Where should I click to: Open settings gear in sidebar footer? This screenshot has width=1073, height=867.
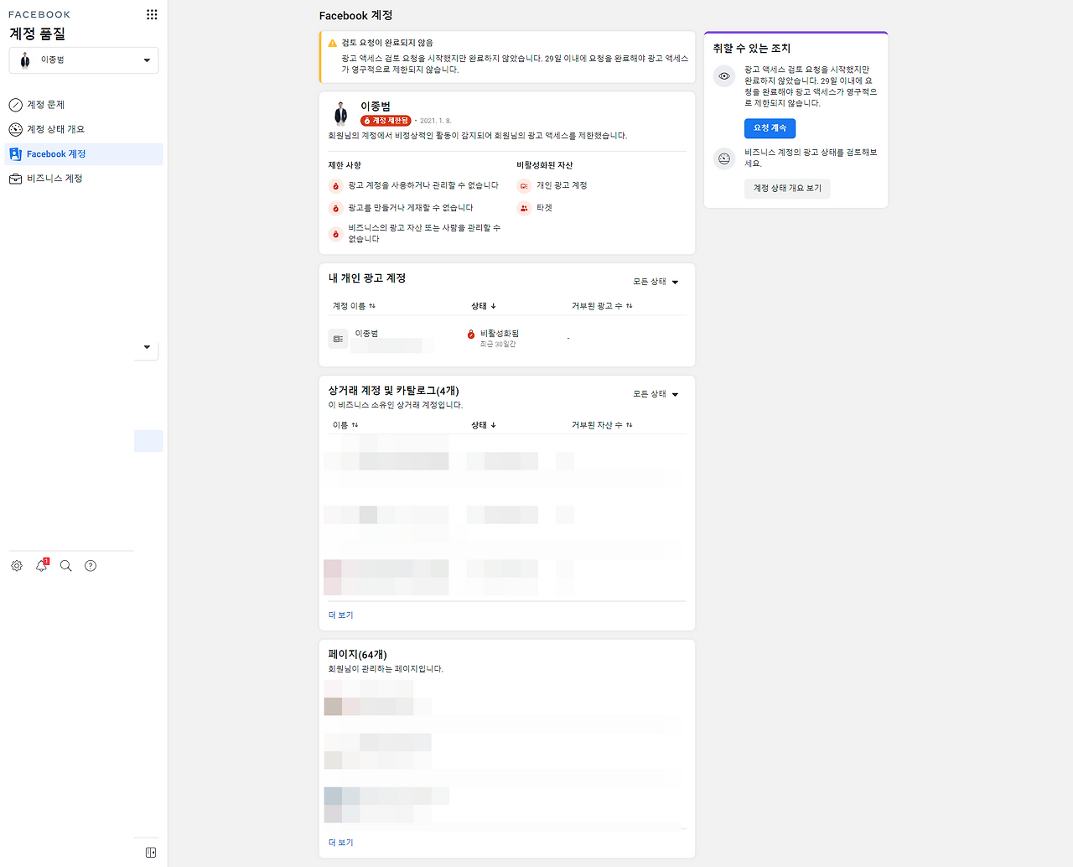tap(17, 566)
